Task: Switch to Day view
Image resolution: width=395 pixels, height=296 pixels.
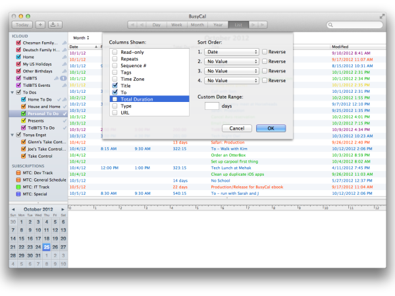Action: [156, 25]
